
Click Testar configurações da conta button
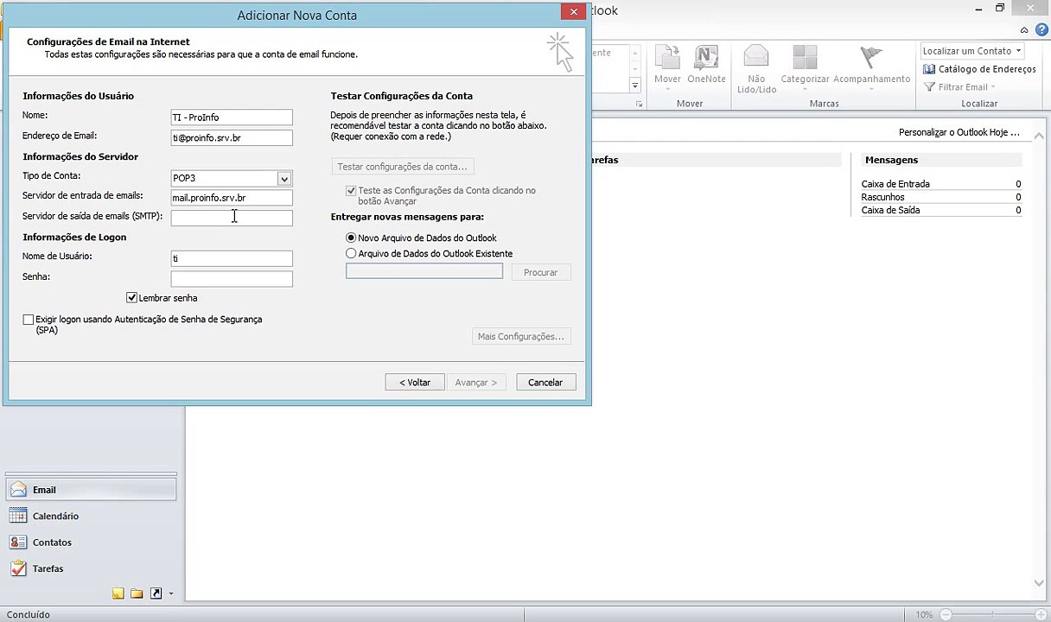click(403, 167)
